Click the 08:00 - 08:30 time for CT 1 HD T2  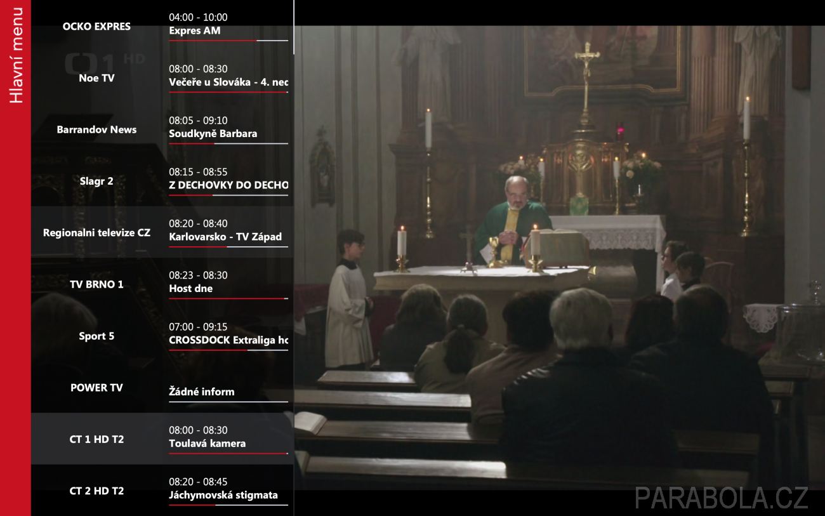(x=198, y=430)
